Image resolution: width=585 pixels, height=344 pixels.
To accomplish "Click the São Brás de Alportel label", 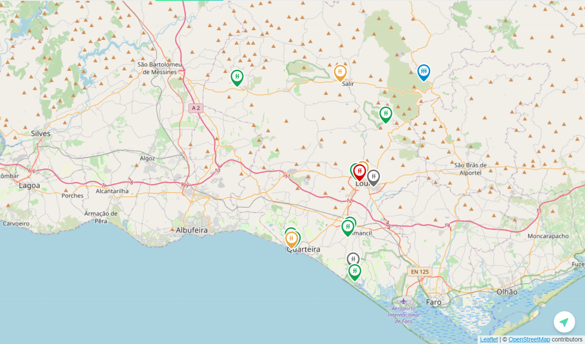I will 470,169.
